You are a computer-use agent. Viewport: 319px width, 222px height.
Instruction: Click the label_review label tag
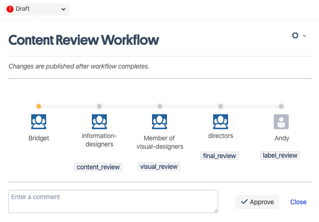coord(280,155)
